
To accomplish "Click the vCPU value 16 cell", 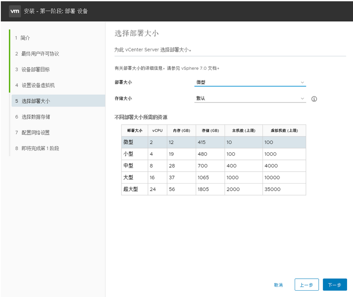I will coord(157,177).
